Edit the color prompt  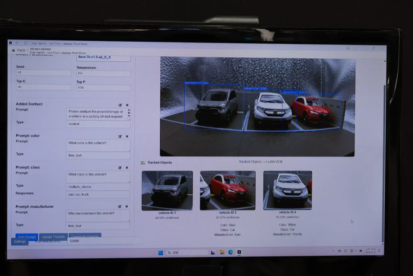[x=120, y=137]
